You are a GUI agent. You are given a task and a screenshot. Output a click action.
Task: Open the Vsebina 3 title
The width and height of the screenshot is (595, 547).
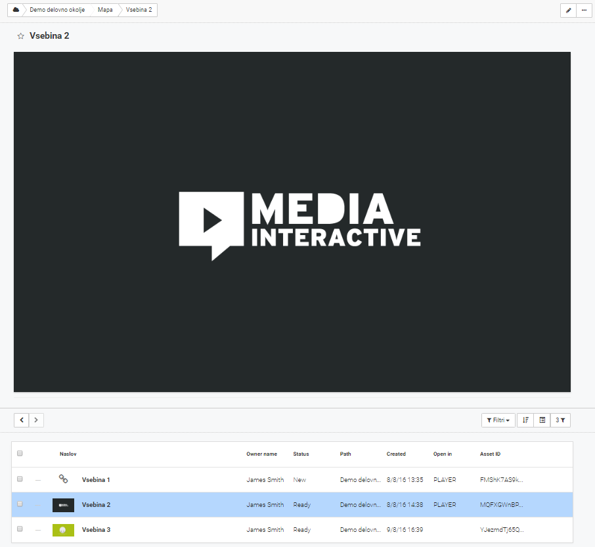96,530
